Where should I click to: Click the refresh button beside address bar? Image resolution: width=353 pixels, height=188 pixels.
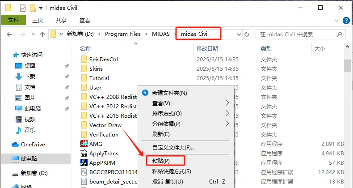point(247,34)
